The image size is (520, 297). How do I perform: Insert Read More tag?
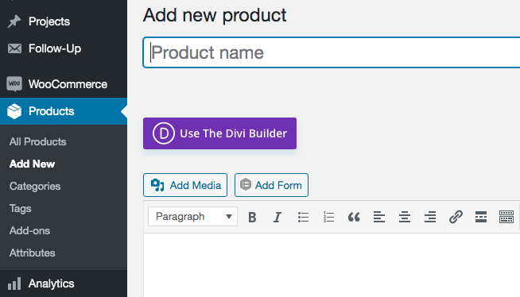coord(481,218)
